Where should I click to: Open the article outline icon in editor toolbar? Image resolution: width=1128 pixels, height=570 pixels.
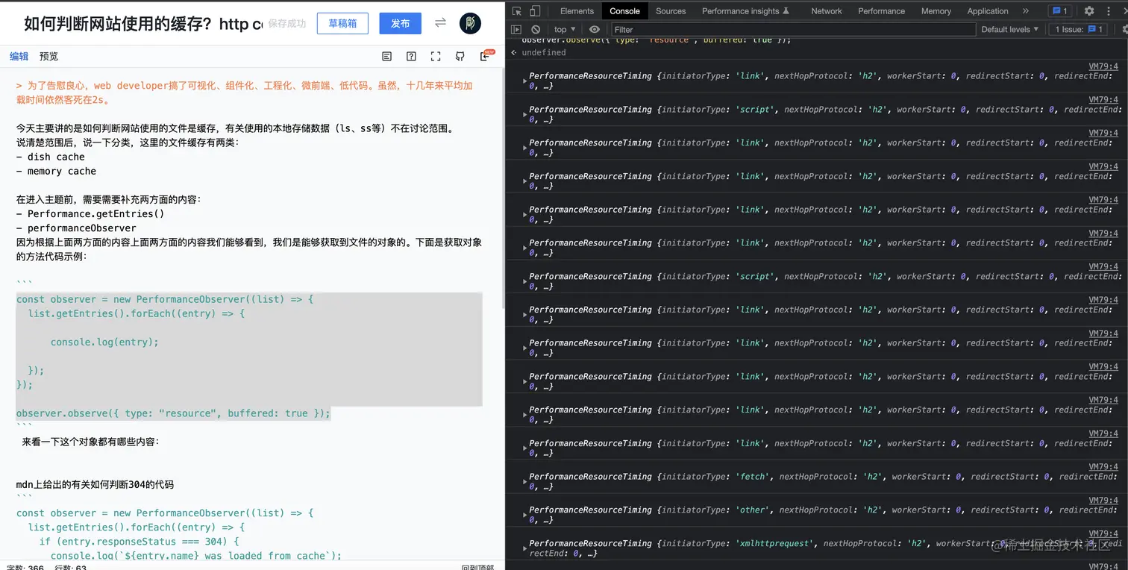tap(386, 56)
